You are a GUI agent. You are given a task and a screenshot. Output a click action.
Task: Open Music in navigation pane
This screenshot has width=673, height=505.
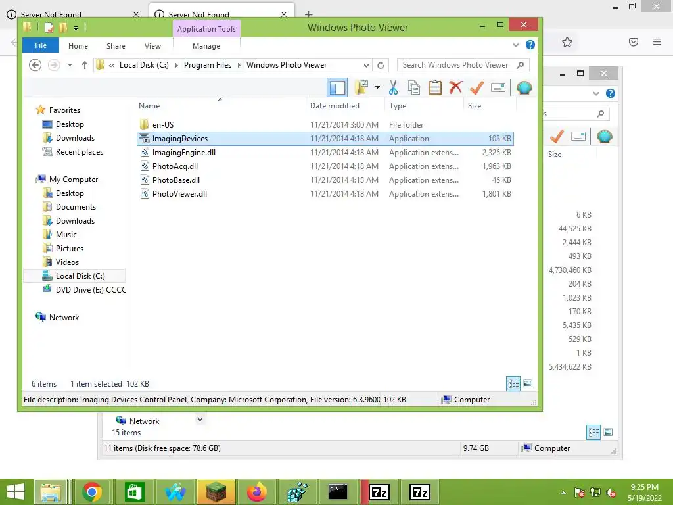click(66, 235)
